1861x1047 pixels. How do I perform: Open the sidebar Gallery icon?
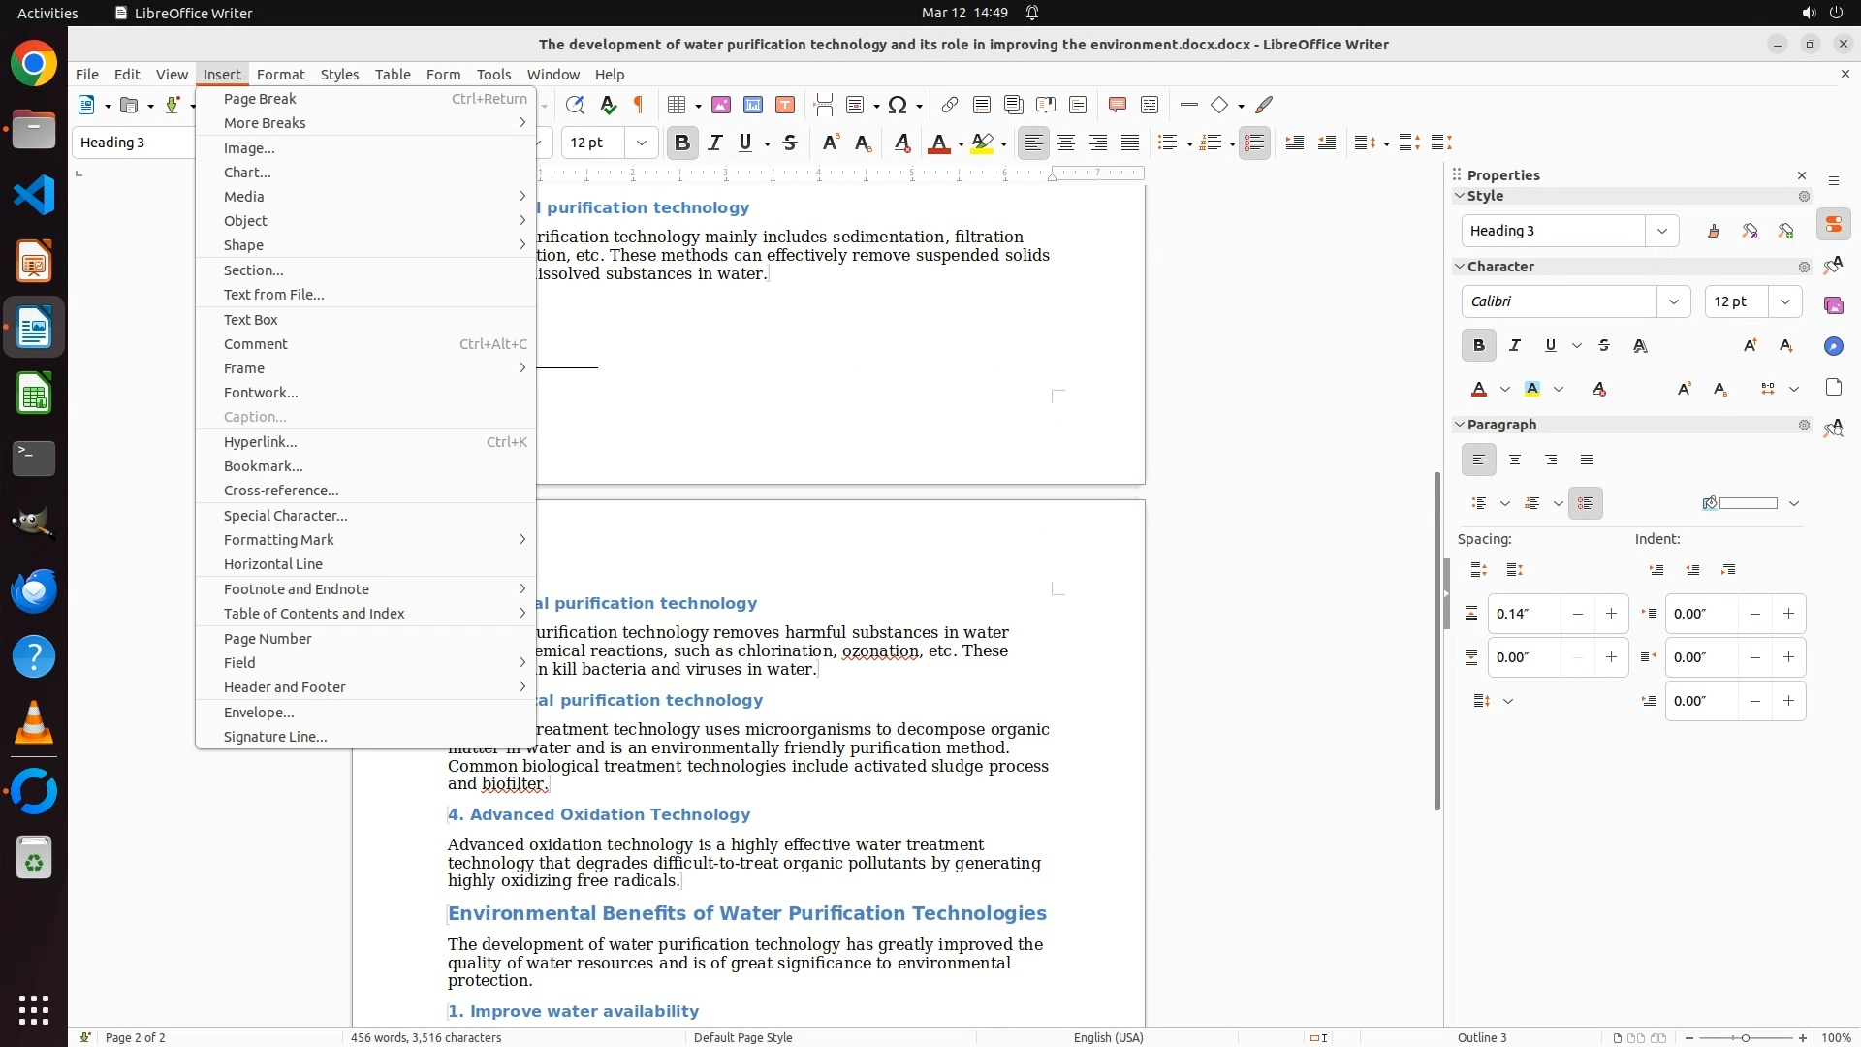1833,305
